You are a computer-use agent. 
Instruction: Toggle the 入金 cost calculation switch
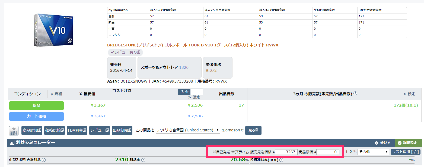tap(190, 92)
